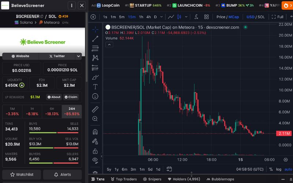Screen dimensions: 293x183
Task: Switch chart to Price display
Action: click(221, 17)
